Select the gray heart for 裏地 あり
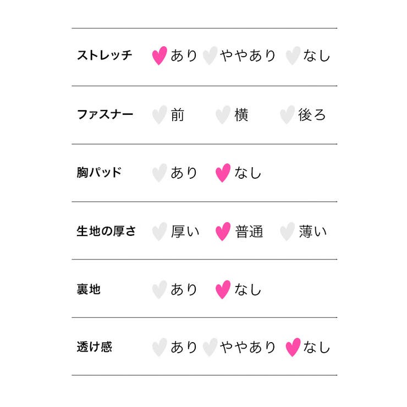 159,289
